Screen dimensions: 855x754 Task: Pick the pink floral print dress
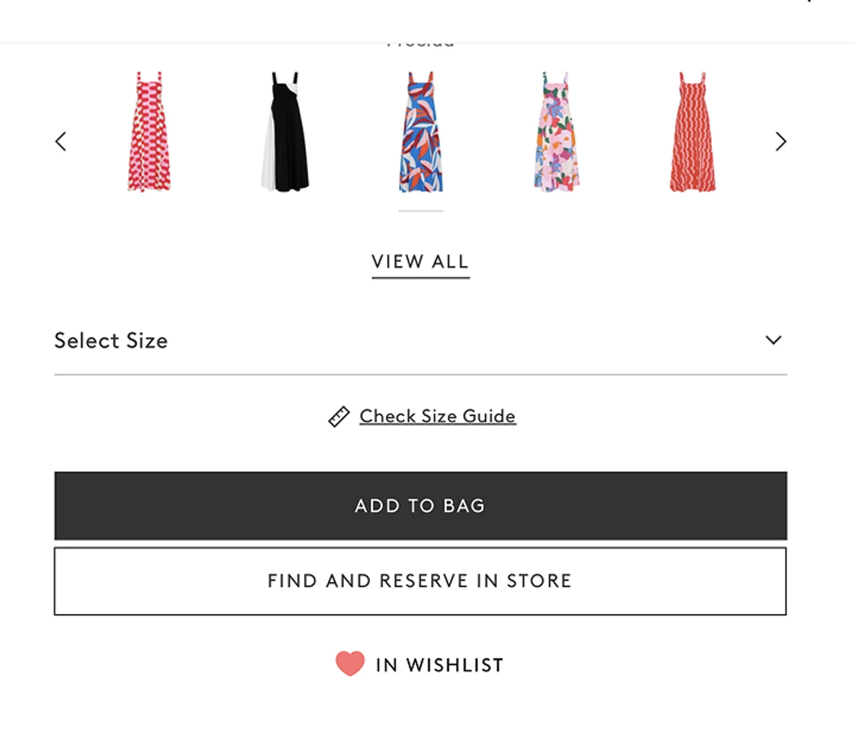tap(556, 132)
